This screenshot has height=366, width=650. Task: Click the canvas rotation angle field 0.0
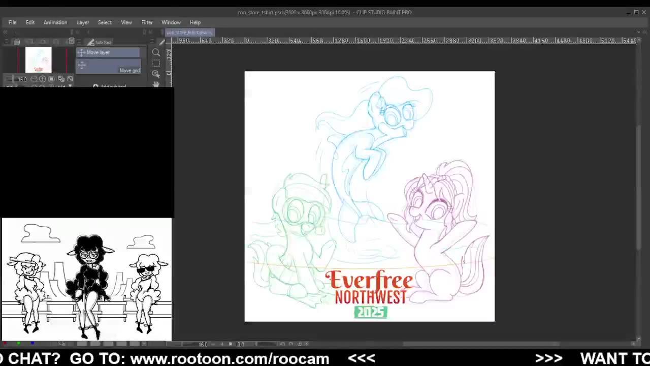pos(241,344)
